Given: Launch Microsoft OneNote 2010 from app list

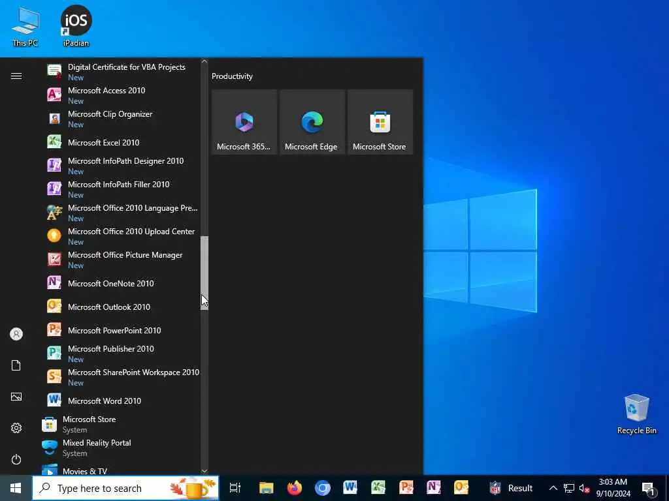Looking at the screenshot, I should coord(120,283).
